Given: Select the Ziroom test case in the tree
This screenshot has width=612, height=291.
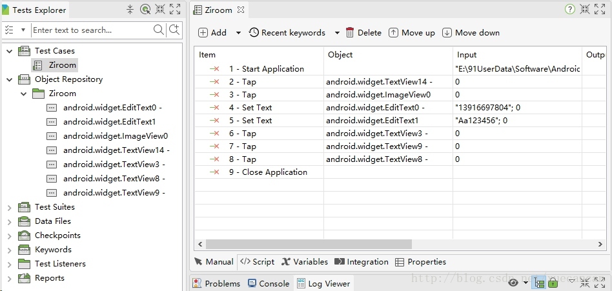Looking at the screenshot, I should click(55, 65).
